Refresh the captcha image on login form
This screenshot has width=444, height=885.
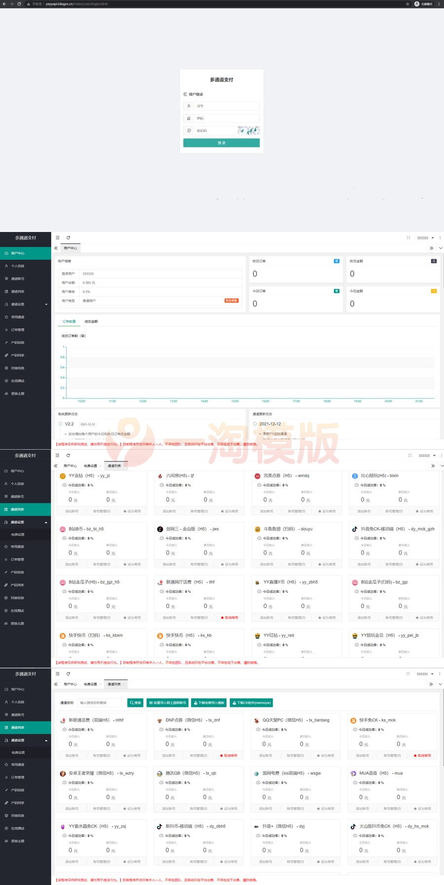pos(249,130)
